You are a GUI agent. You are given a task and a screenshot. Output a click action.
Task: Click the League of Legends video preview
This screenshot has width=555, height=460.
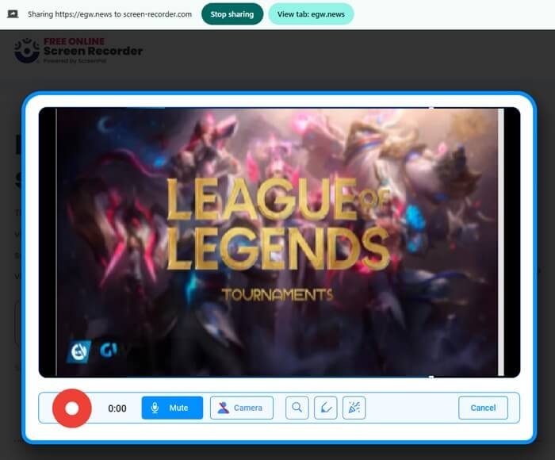[279, 242]
